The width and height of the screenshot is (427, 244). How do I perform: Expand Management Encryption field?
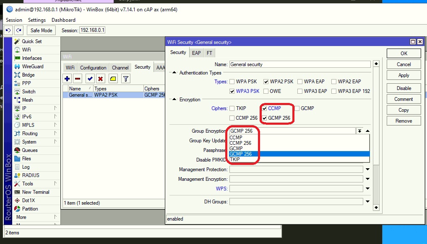[367, 179]
